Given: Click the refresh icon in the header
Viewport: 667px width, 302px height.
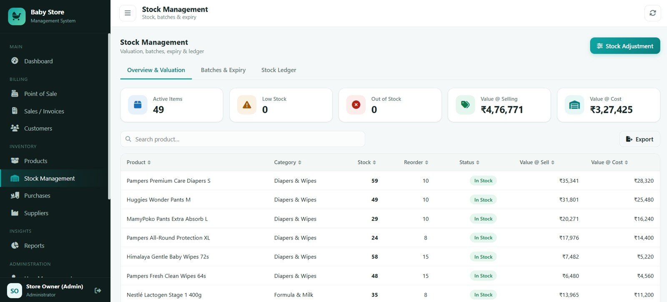Looking at the screenshot, I should [x=652, y=13].
